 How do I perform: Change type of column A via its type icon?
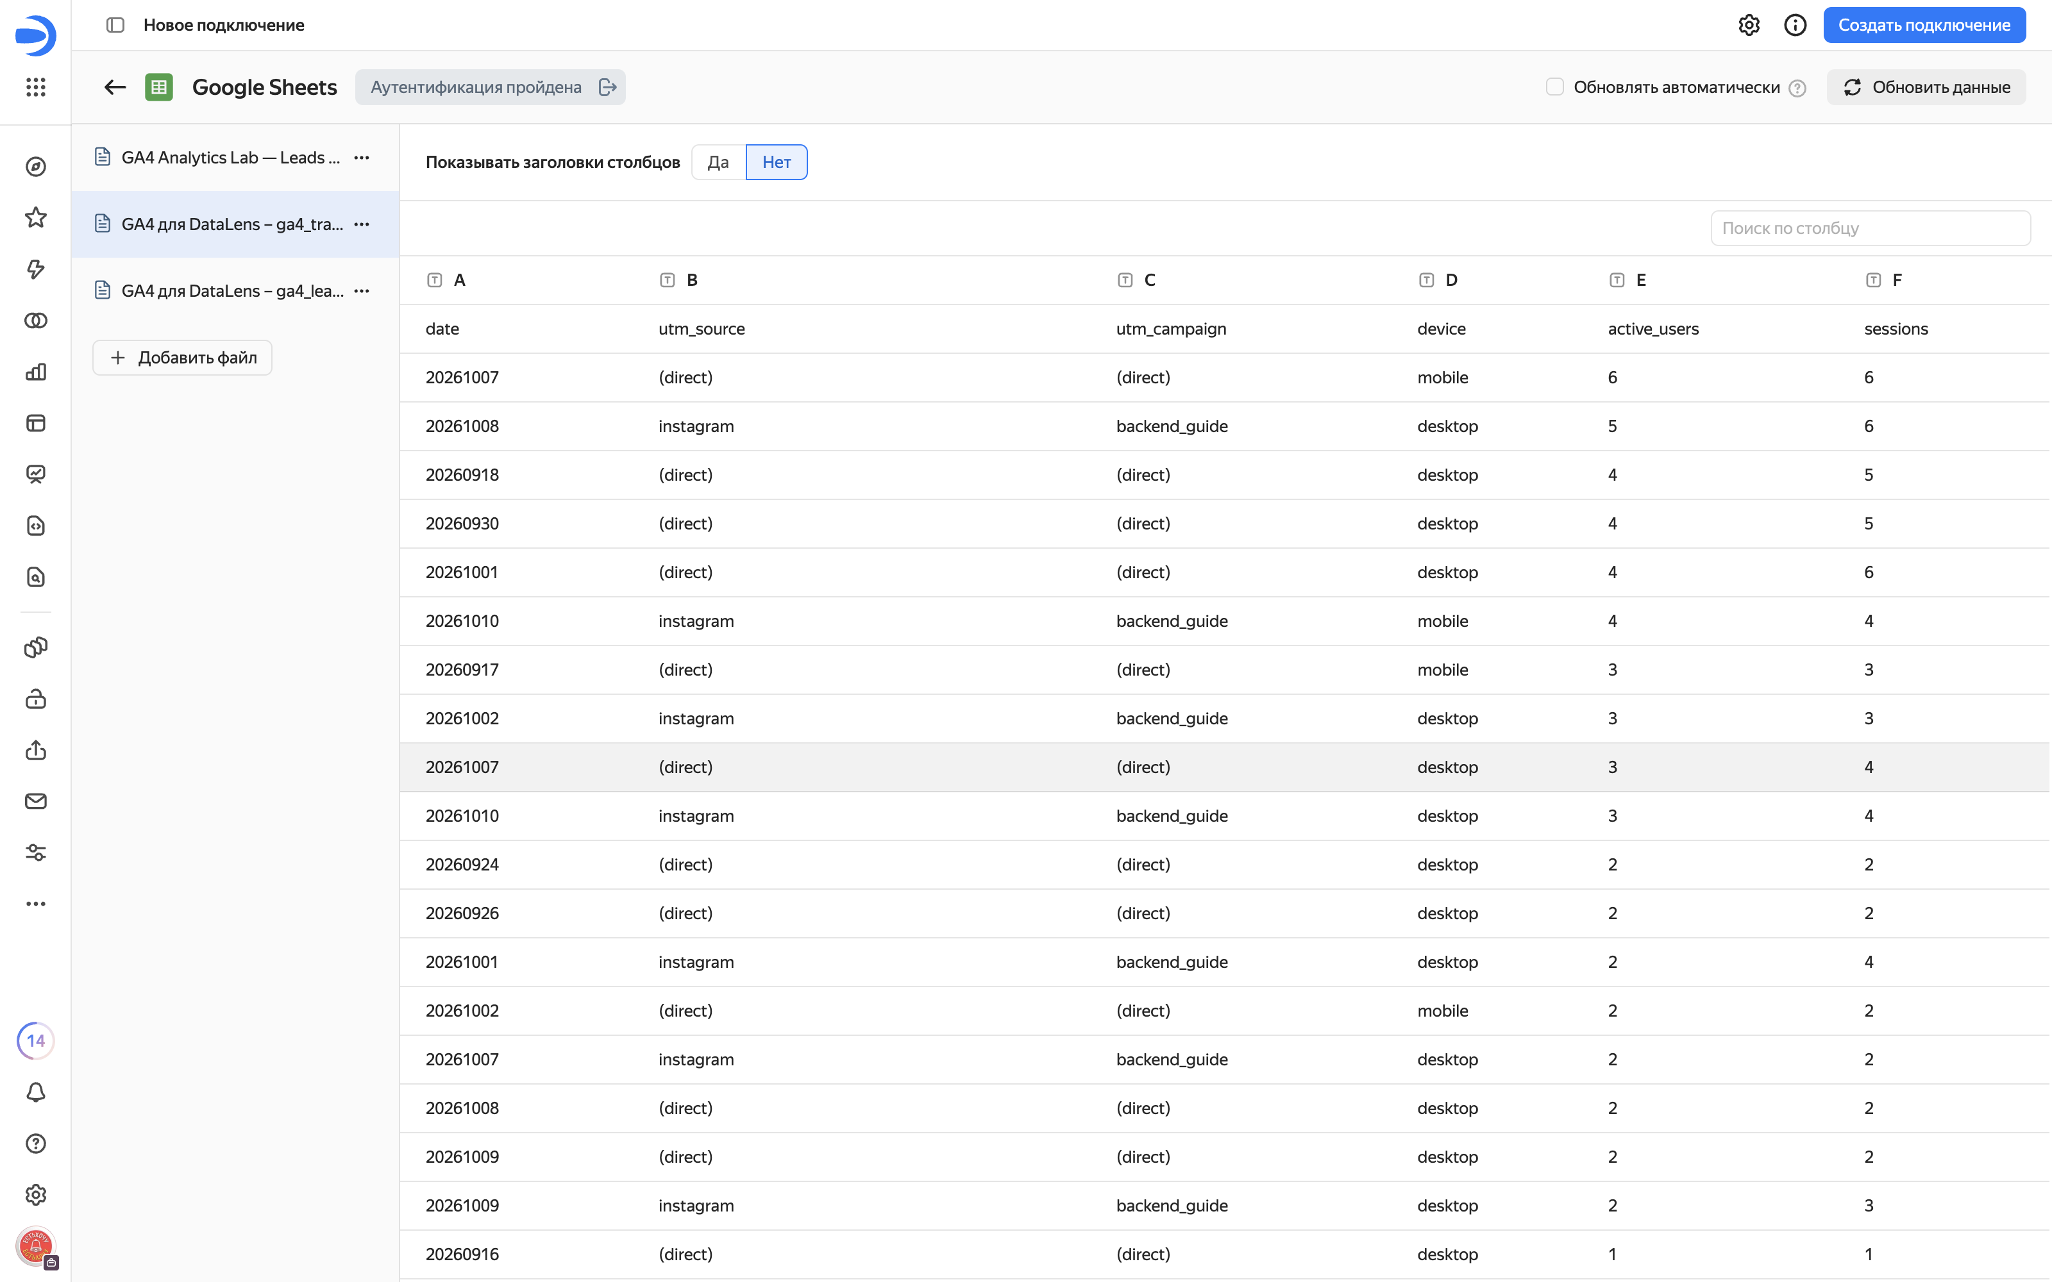[x=434, y=281]
